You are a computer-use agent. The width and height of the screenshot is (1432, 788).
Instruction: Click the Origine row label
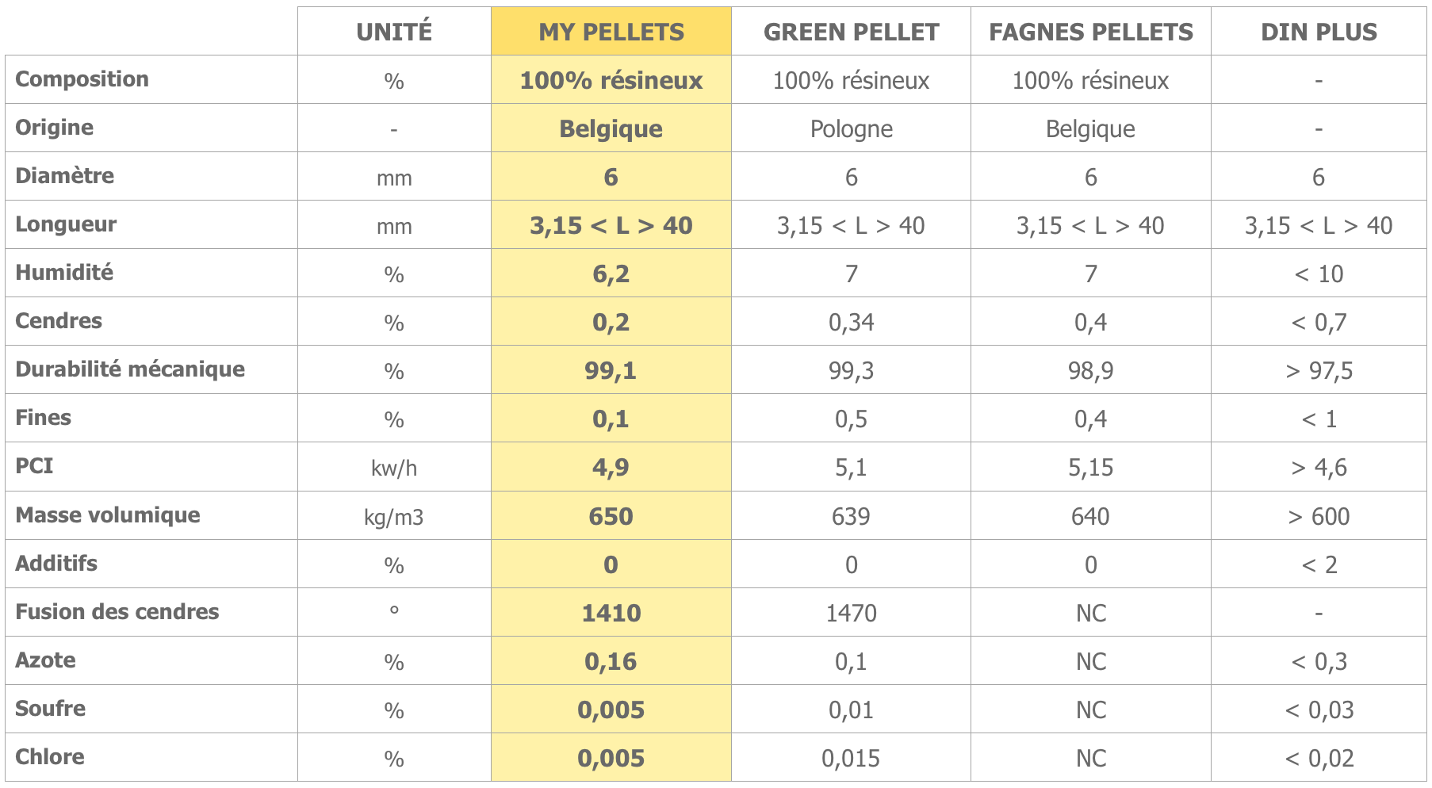click(x=54, y=128)
